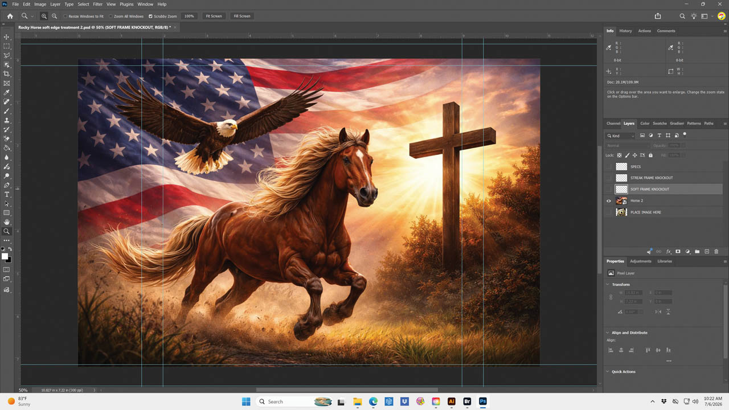Select the Pen tool
Screen dimensions: 729x410
tap(7, 185)
